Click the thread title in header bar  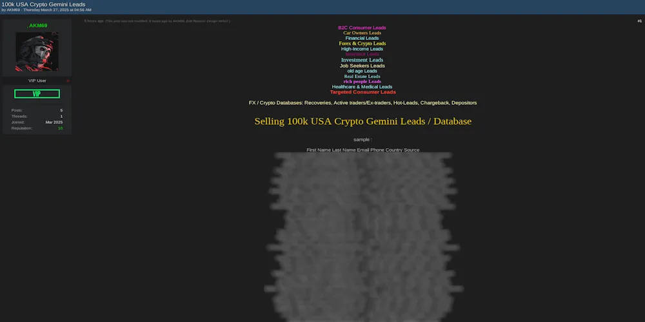[x=43, y=5]
